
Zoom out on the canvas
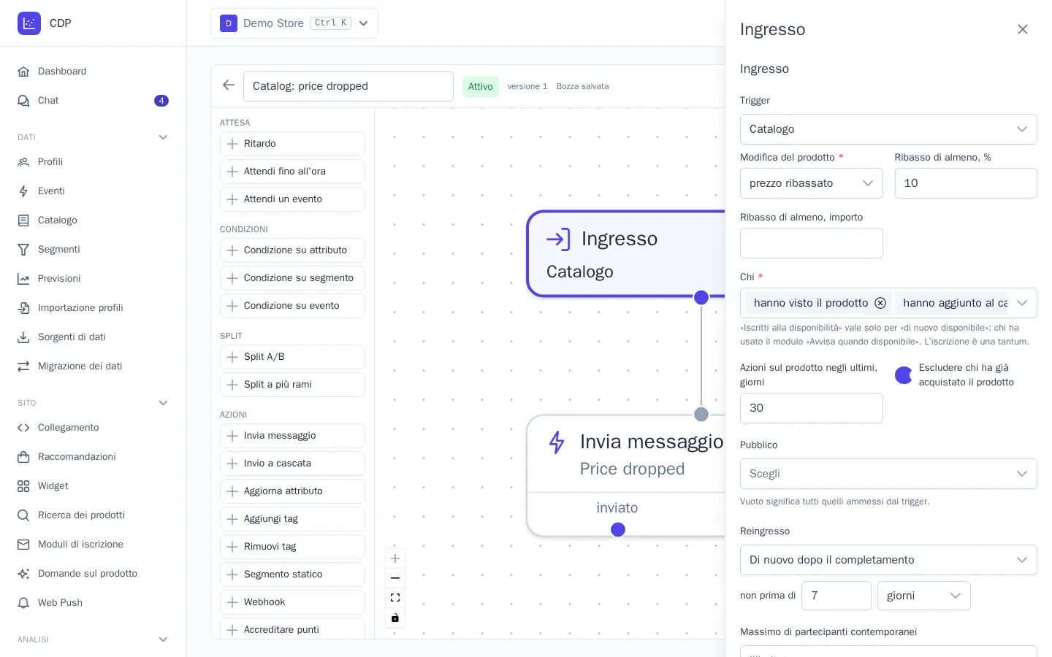tap(395, 578)
